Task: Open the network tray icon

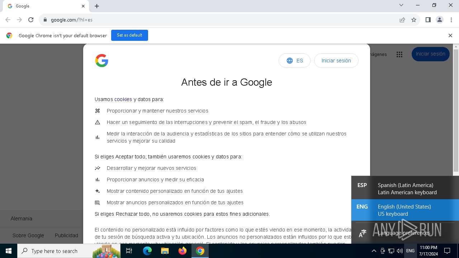Action: pos(391,251)
